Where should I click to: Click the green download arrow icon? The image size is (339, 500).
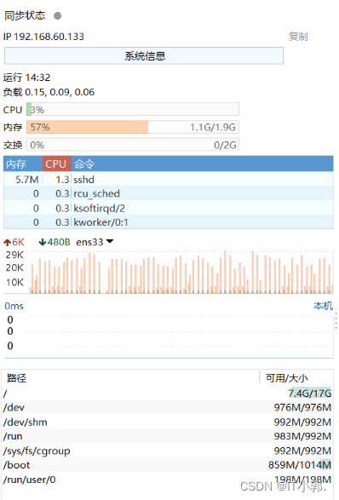(x=42, y=243)
